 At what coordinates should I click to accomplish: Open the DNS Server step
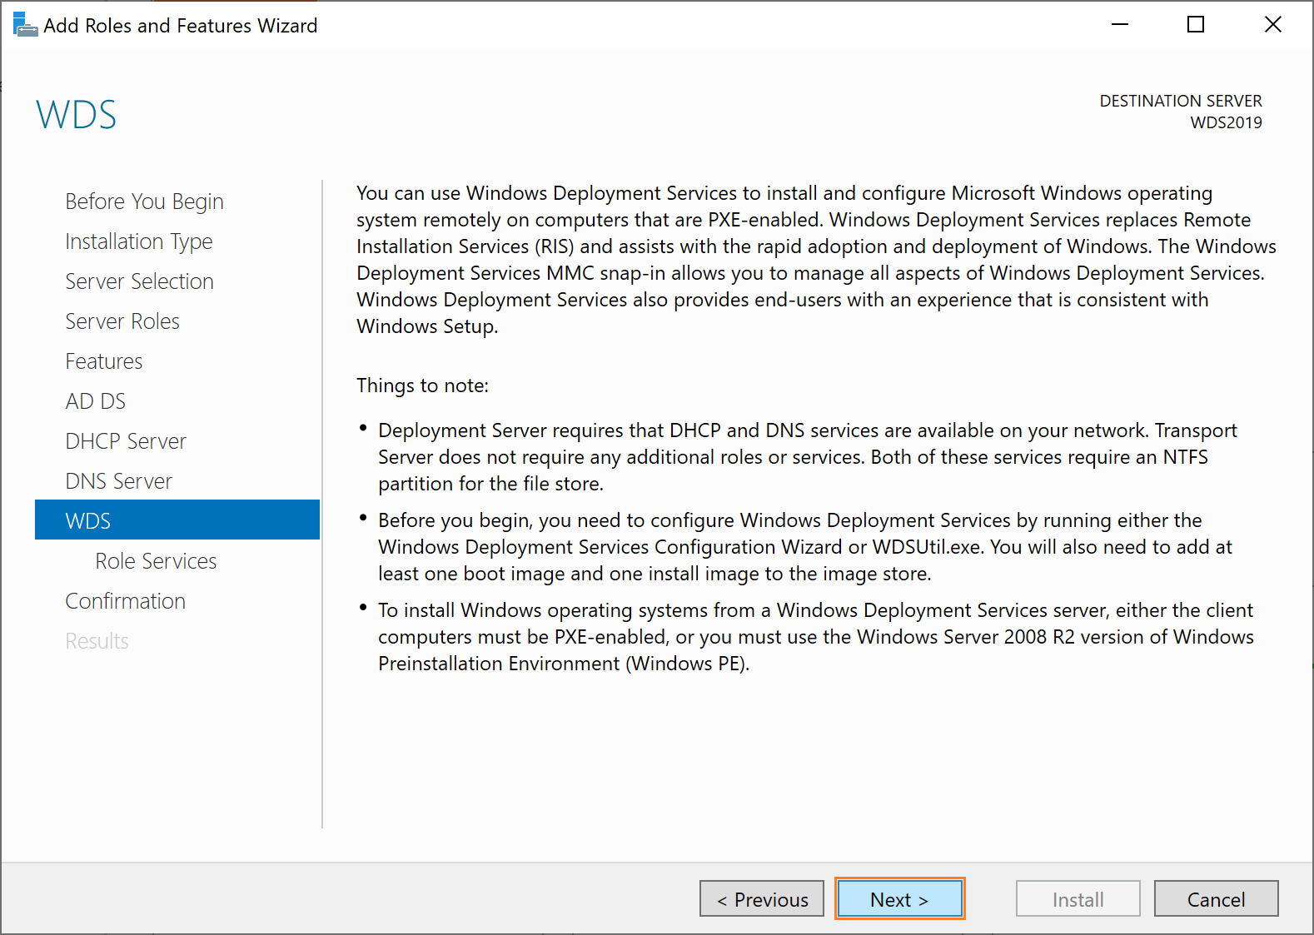pyautogui.click(x=119, y=481)
